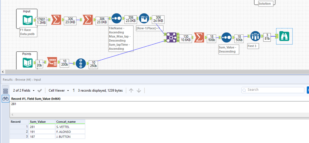Click the 306 24.5KB record count label

click(158, 20)
